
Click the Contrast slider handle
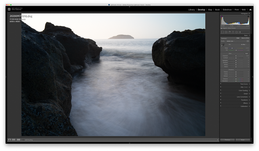(x=236, y=58)
